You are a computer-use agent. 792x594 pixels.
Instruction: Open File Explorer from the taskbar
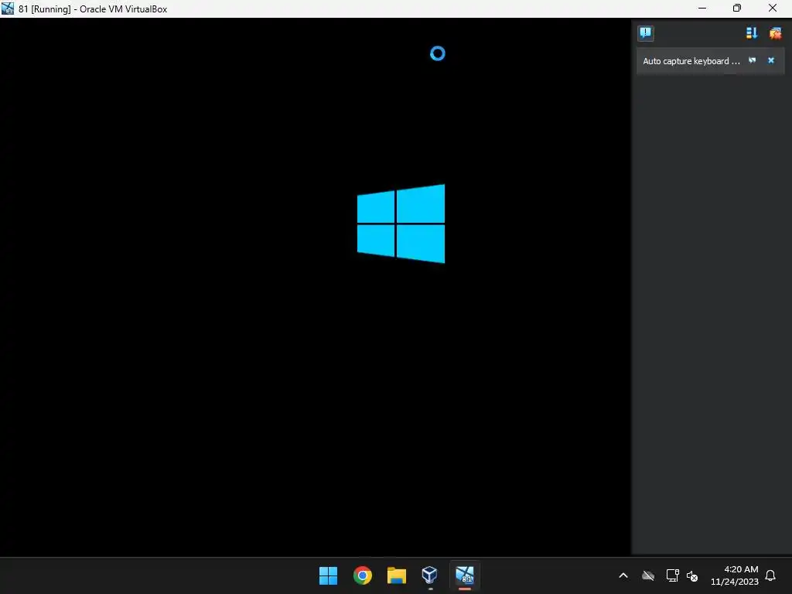coord(397,575)
